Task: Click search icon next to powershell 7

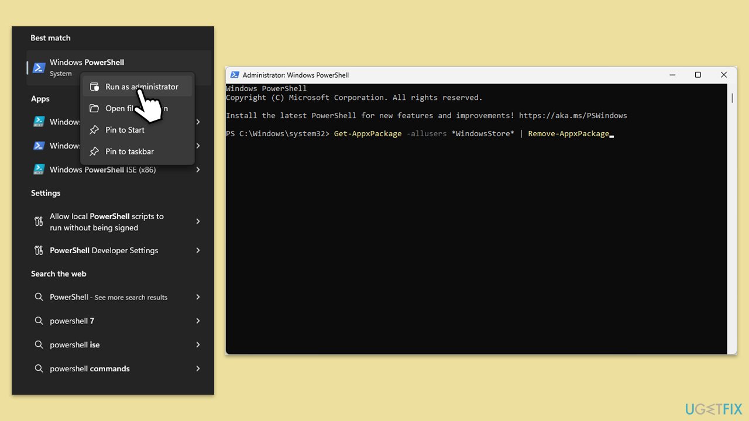Action: pos(39,321)
